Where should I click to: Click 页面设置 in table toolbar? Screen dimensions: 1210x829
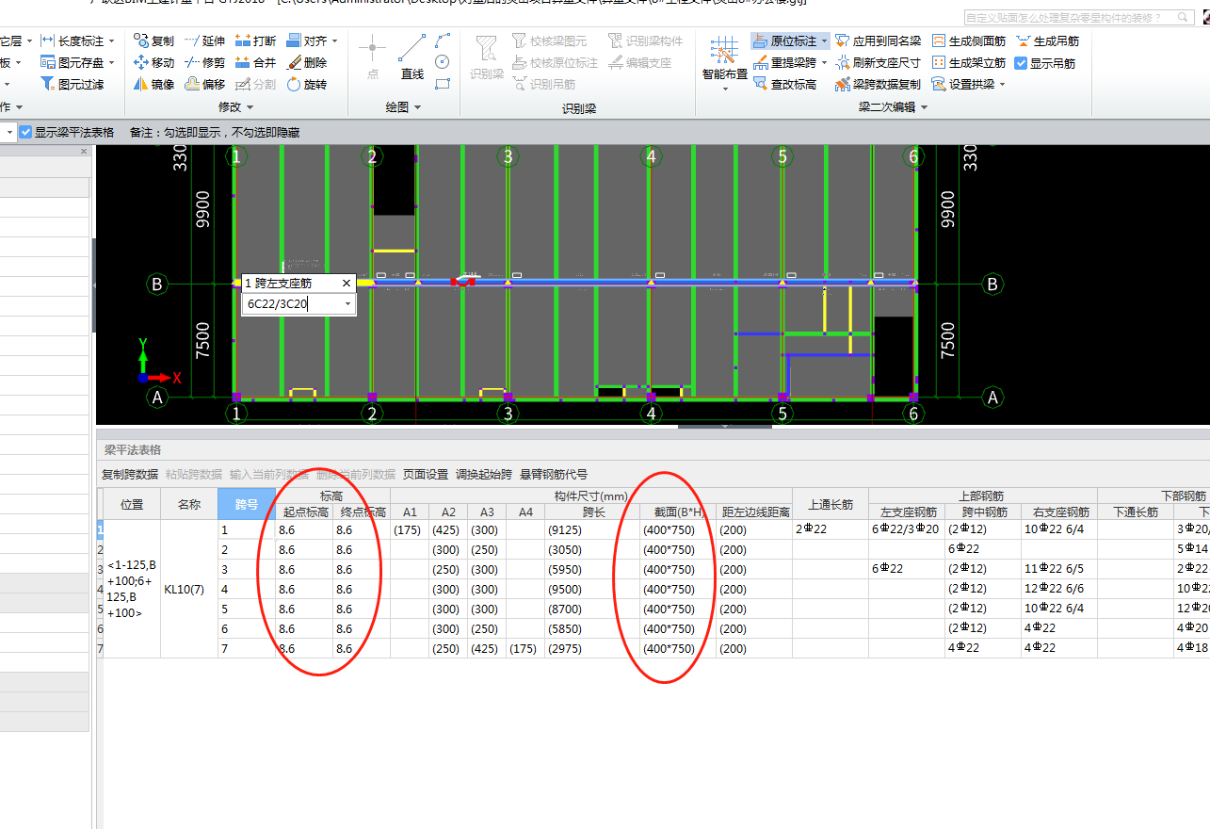pos(426,474)
